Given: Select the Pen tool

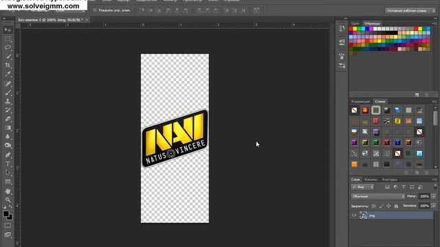Looking at the screenshot, I should 8,154.
